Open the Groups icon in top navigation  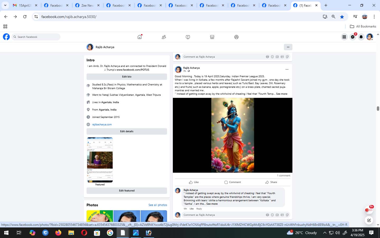[236, 37]
